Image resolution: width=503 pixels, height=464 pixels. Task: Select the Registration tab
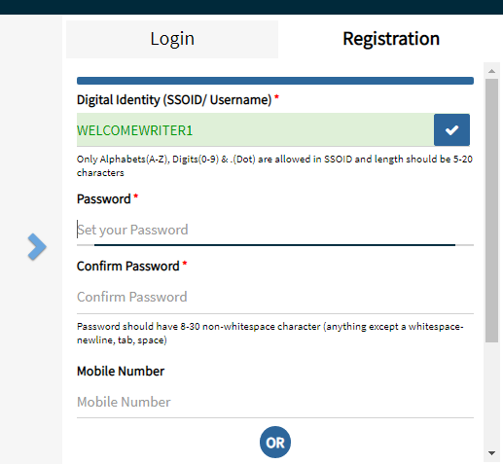[391, 39]
